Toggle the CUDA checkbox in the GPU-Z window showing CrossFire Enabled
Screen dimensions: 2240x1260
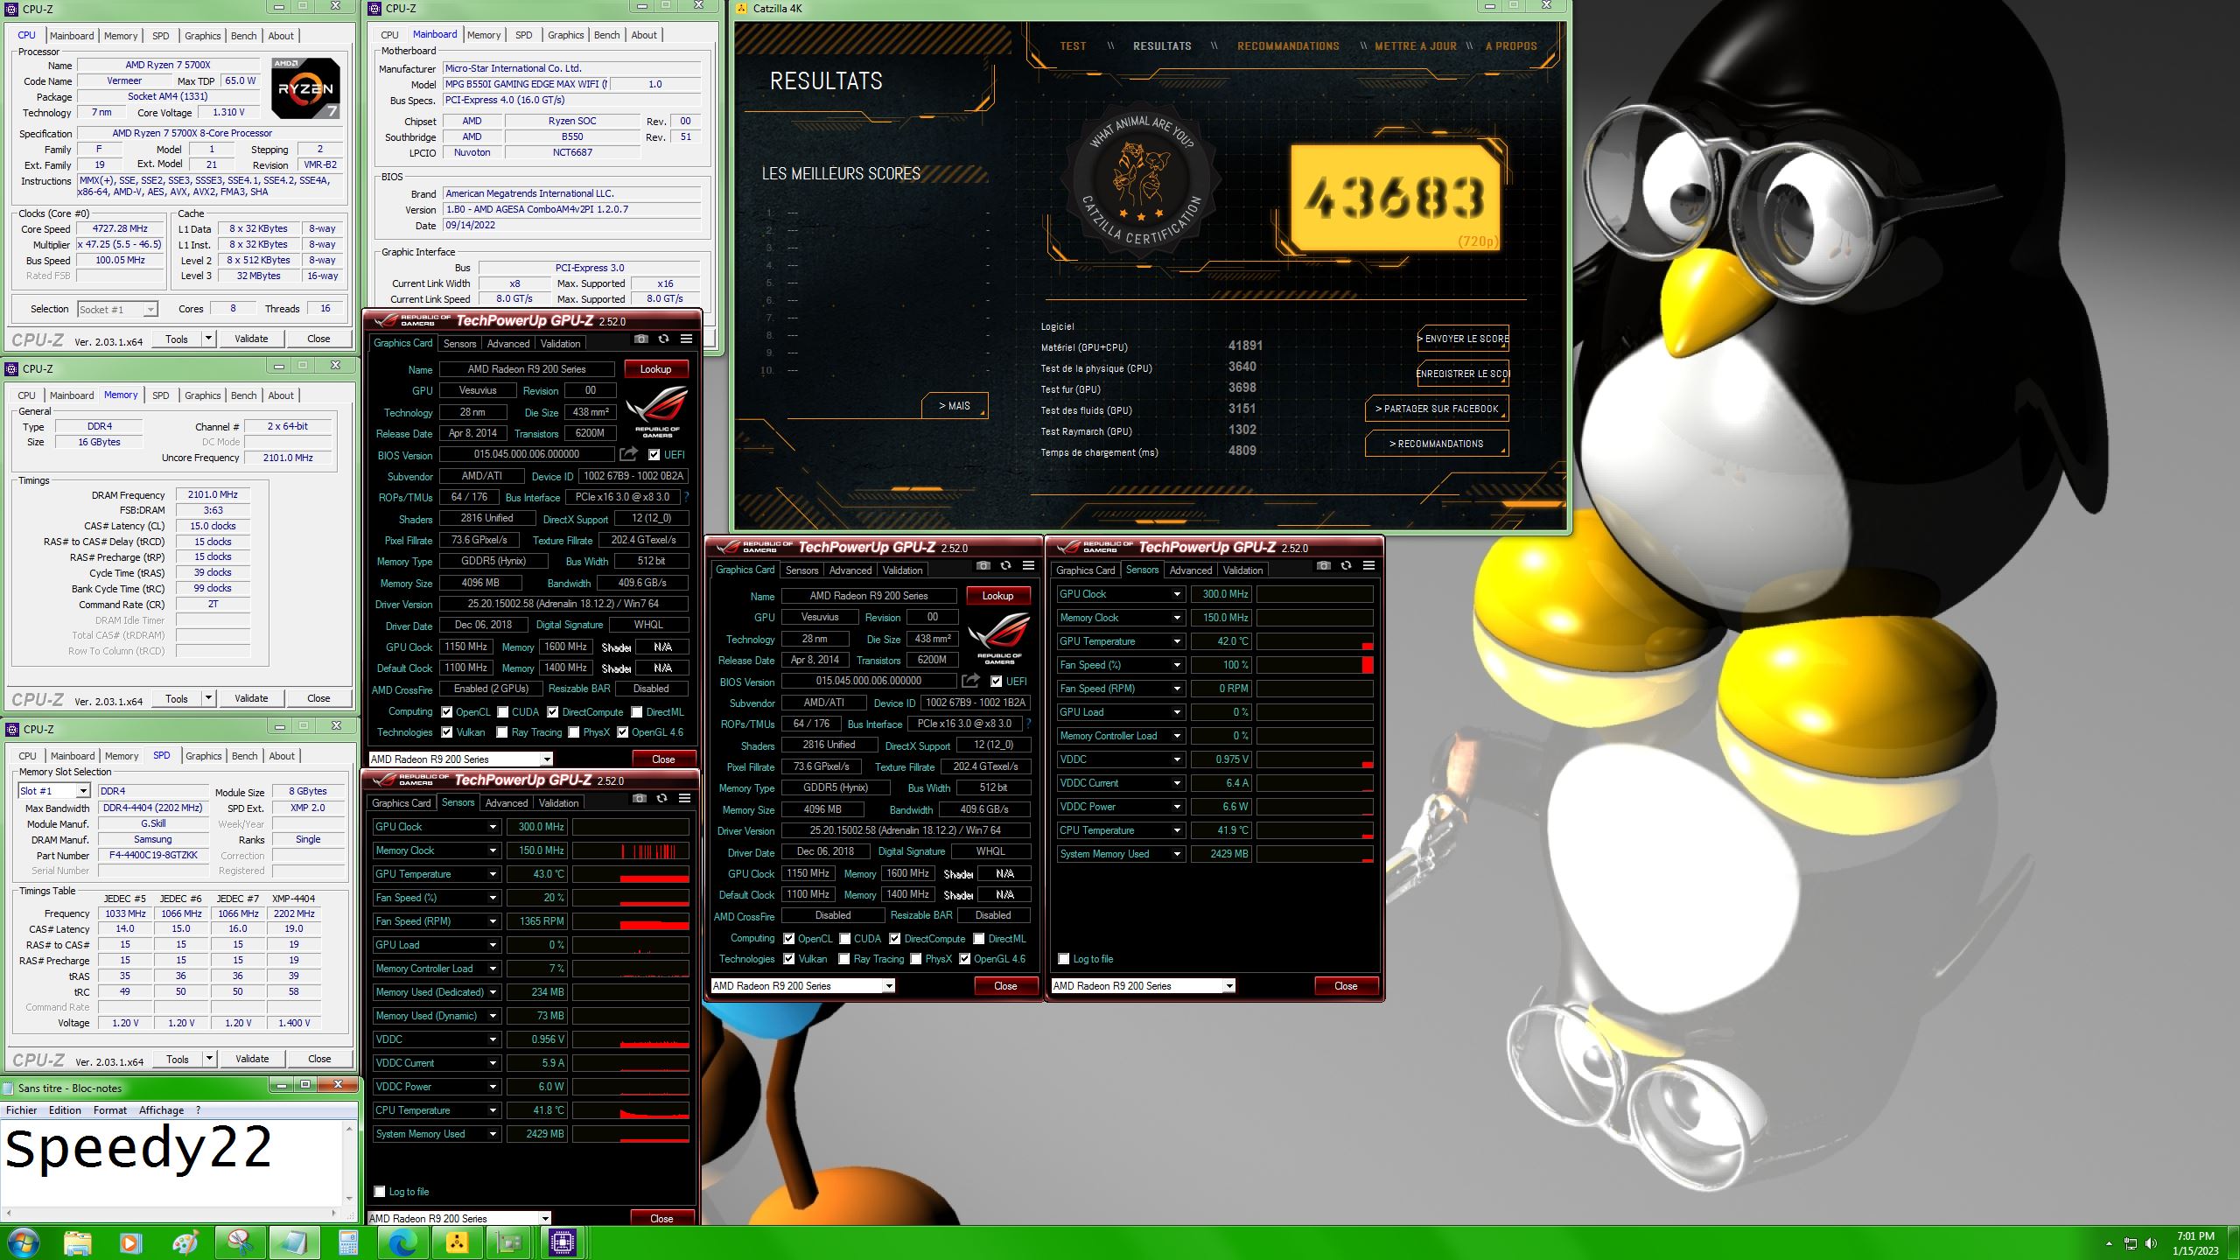click(503, 712)
